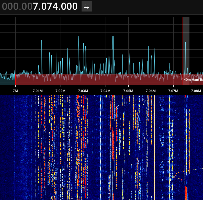Click the red band plan bar near 7.02M
The height and width of the screenshot is (200, 203).
(61, 79)
